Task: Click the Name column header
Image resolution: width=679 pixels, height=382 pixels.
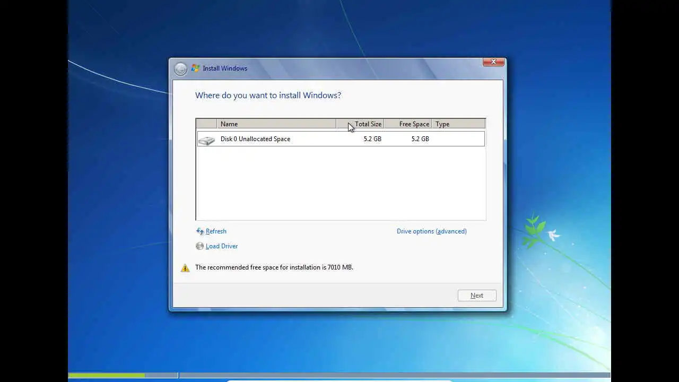Action: pos(276,124)
